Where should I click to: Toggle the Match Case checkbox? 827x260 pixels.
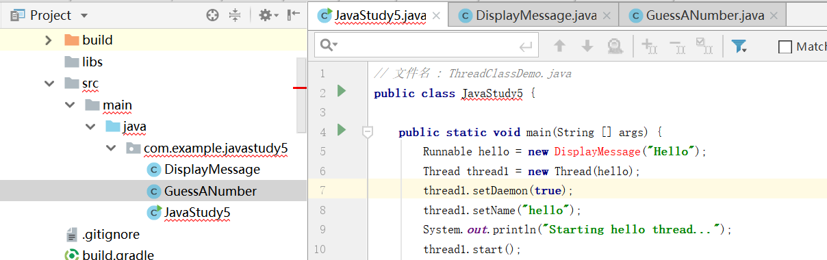tap(785, 47)
